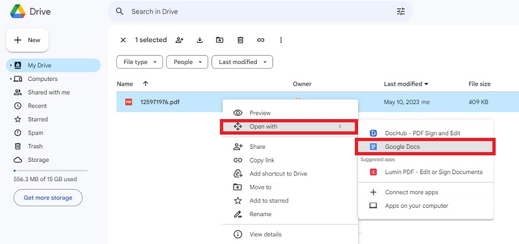The width and height of the screenshot is (519, 244).
Task: Click the Search in Drive field
Action: click(x=260, y=12)
